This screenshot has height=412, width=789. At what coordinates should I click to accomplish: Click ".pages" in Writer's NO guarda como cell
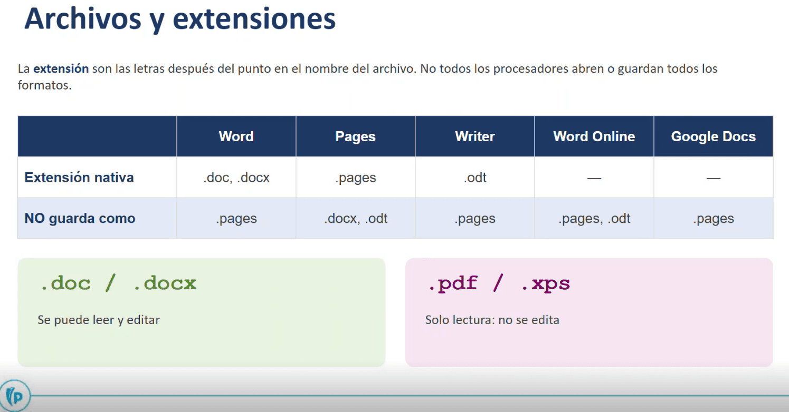coord(475,219)
